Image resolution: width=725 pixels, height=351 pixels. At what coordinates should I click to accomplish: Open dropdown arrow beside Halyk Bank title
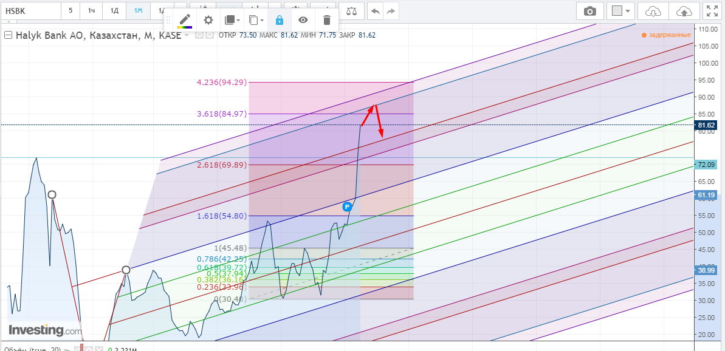coord(187,36)
